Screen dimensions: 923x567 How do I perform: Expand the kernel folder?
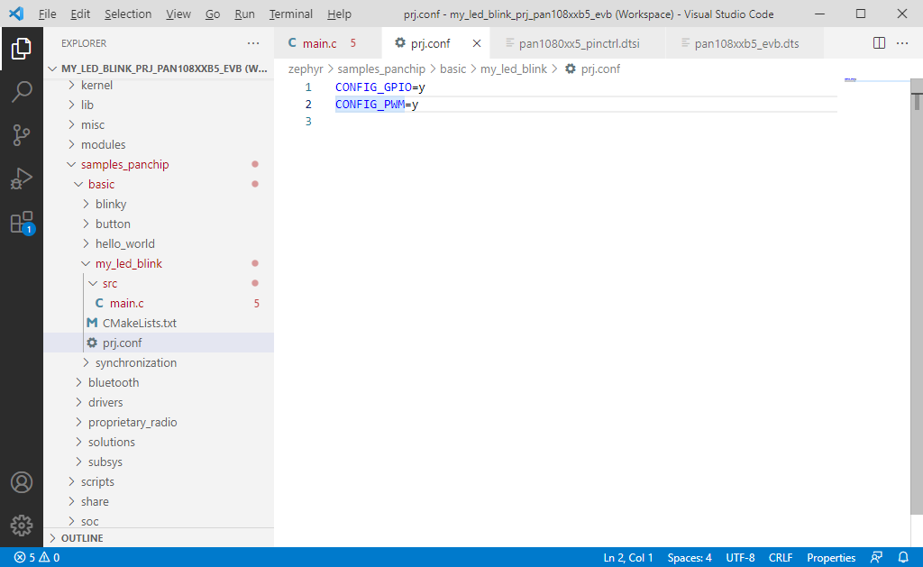pos(159,85)
